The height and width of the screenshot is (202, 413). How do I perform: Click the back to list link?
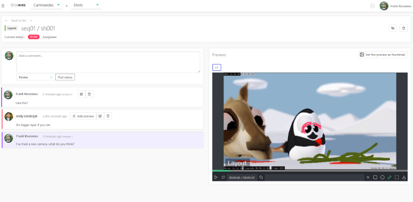(x=19, y=21)
